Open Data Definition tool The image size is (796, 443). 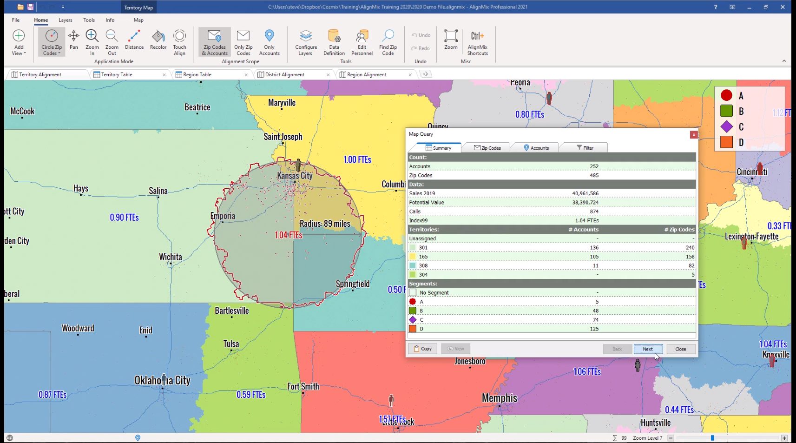click(x=334, y=43)
